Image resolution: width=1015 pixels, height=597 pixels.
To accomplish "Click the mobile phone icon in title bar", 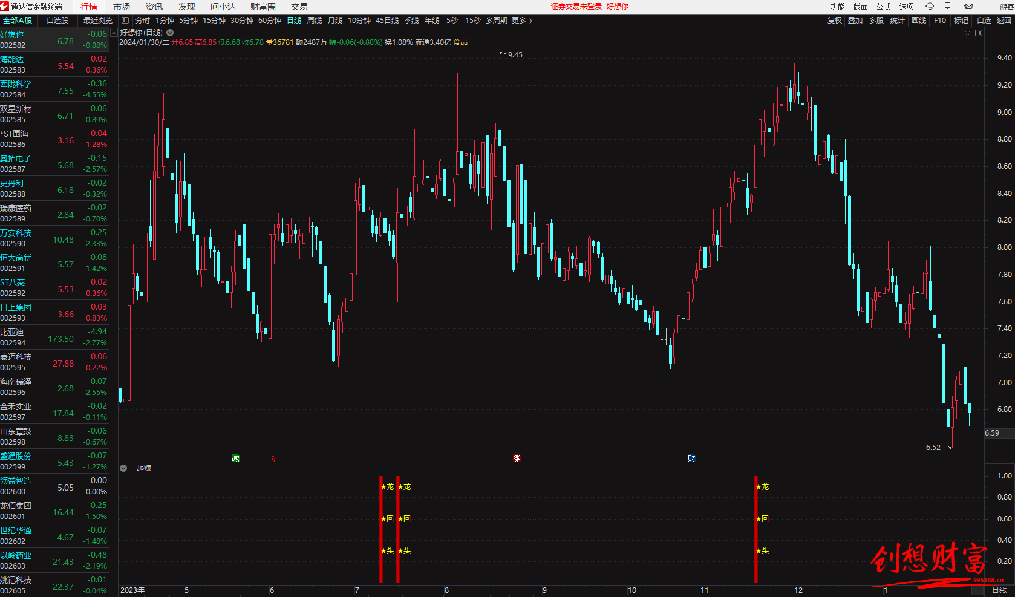I will pos(948,7).
